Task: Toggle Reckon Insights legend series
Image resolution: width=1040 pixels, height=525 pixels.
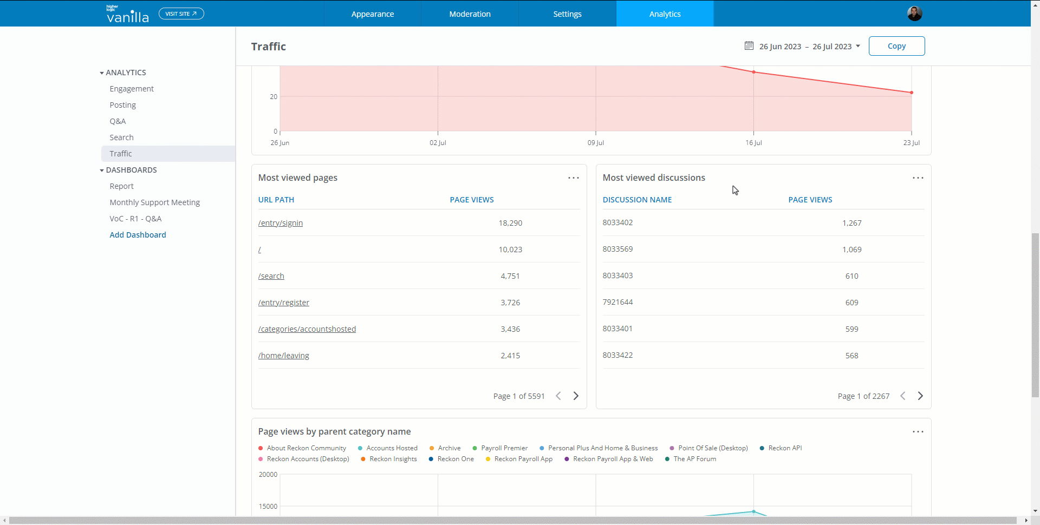Action: tap(389, 459)
